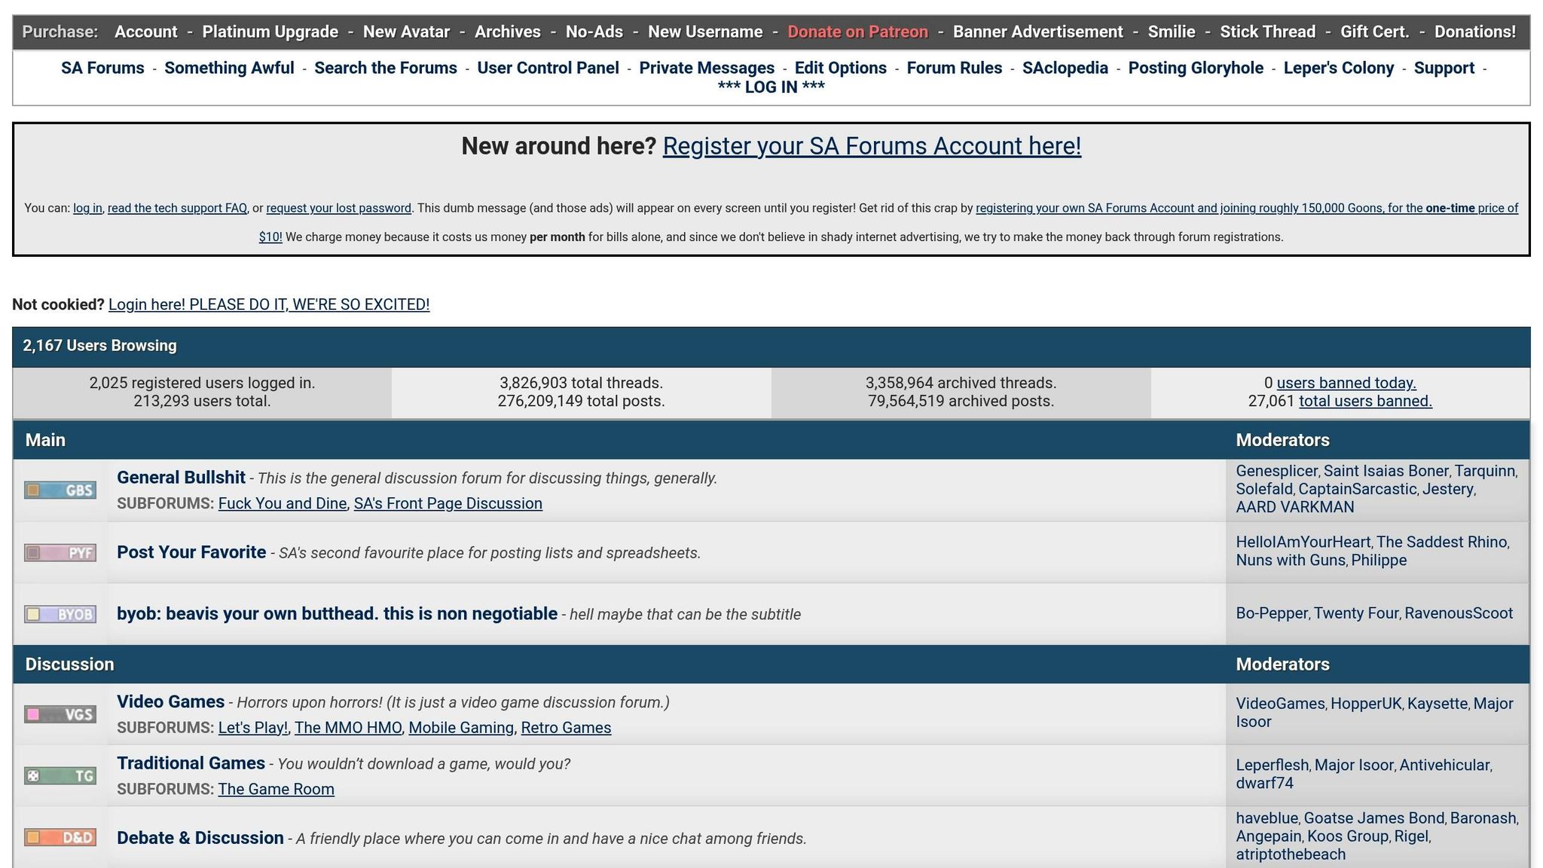The height and width of the screenshot is (868, 1543).
Task: Open Mobile Gaming subforum
Action: 461,728
